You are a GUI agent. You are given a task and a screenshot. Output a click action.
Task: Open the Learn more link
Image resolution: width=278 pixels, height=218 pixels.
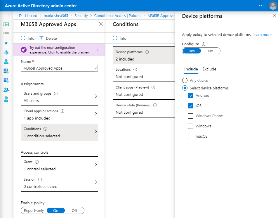point(262,34)
